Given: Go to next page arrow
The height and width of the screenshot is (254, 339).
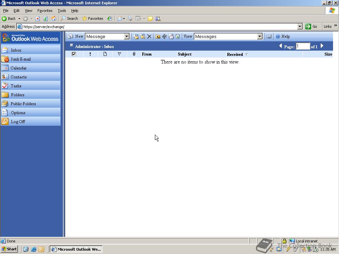Looking at the screenshot, I should 322,46.
